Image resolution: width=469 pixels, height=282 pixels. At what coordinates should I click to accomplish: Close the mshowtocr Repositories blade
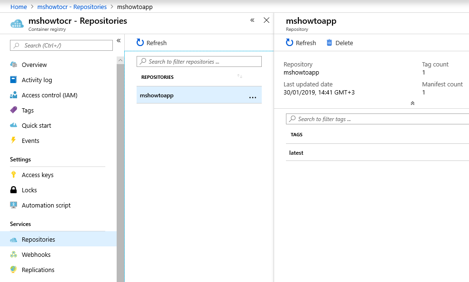(266, 20)
